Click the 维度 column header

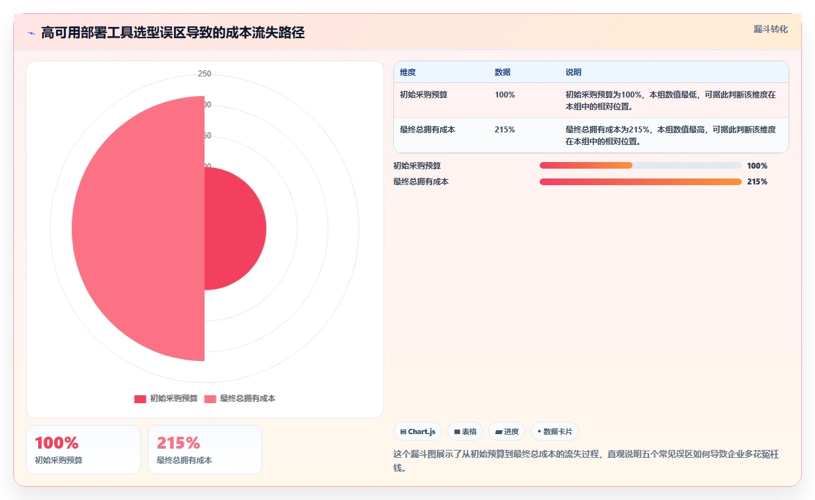(408, 72)
